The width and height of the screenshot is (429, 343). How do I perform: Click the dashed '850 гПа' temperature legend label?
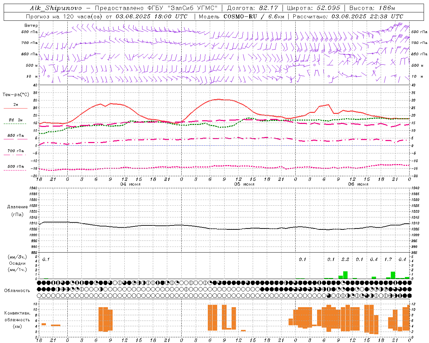point(16,136)
